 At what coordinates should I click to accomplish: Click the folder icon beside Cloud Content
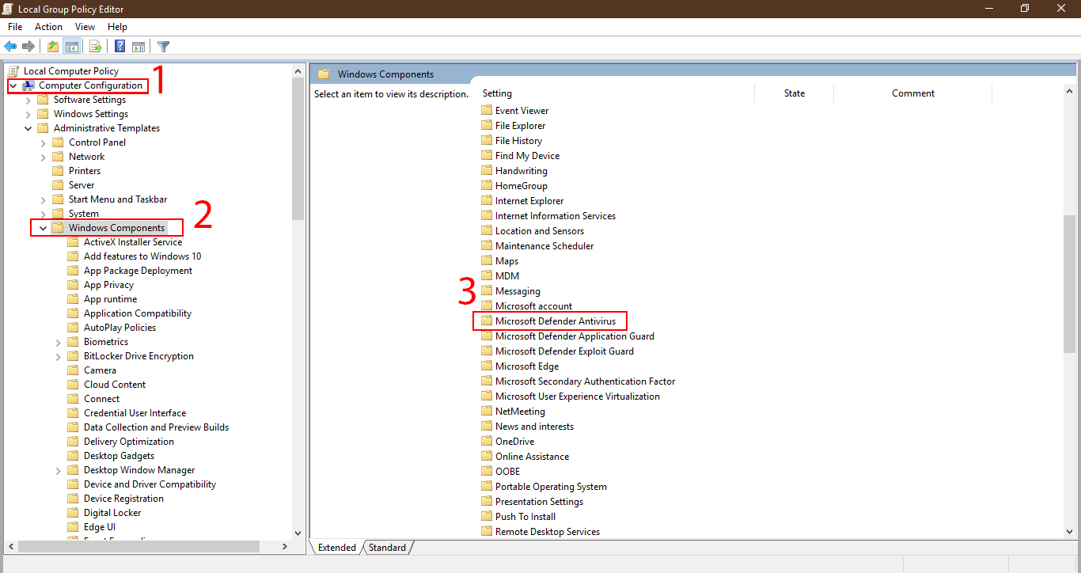pos(73,385)
